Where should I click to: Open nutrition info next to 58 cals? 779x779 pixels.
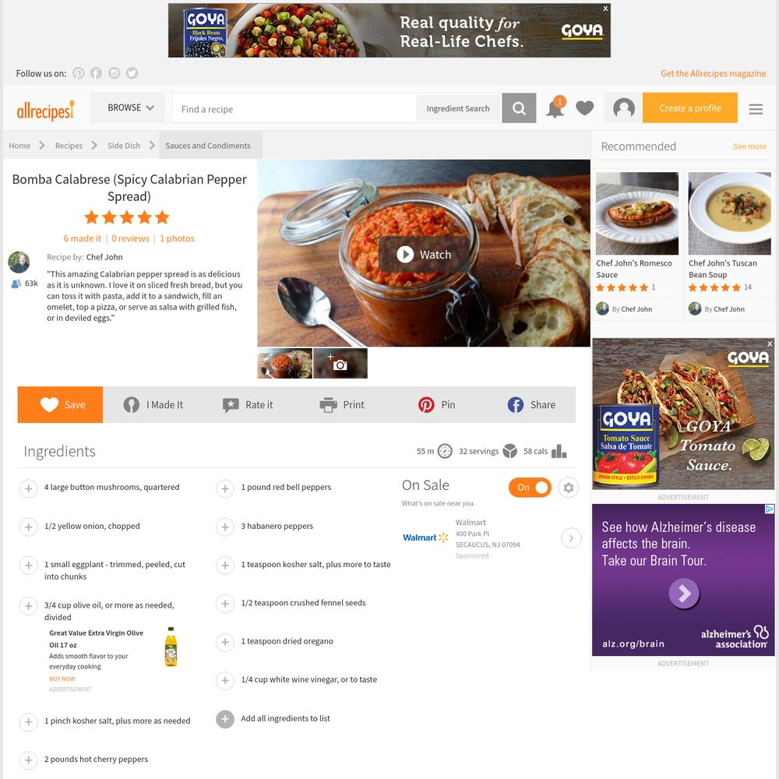pyautogui.click(x=559, y=451)
